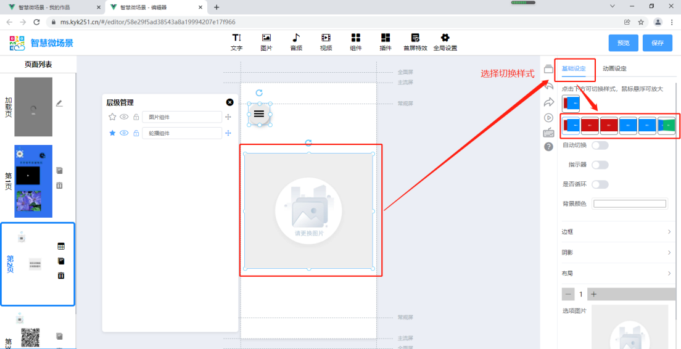Open the 音频 audio tool
681x349 pixels.
point(296,42)
